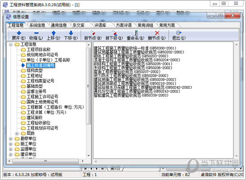
Task: Click the tree panel scroll right arrow
Action: pos(83,161)
